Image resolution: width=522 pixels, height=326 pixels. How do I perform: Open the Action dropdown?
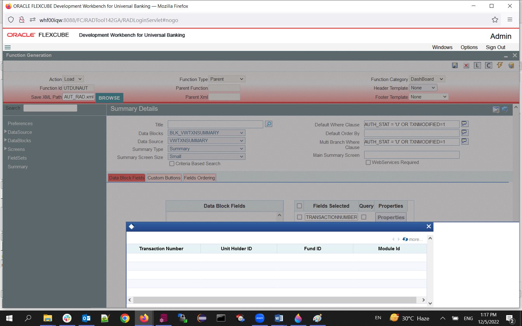(x=73, y=79)
